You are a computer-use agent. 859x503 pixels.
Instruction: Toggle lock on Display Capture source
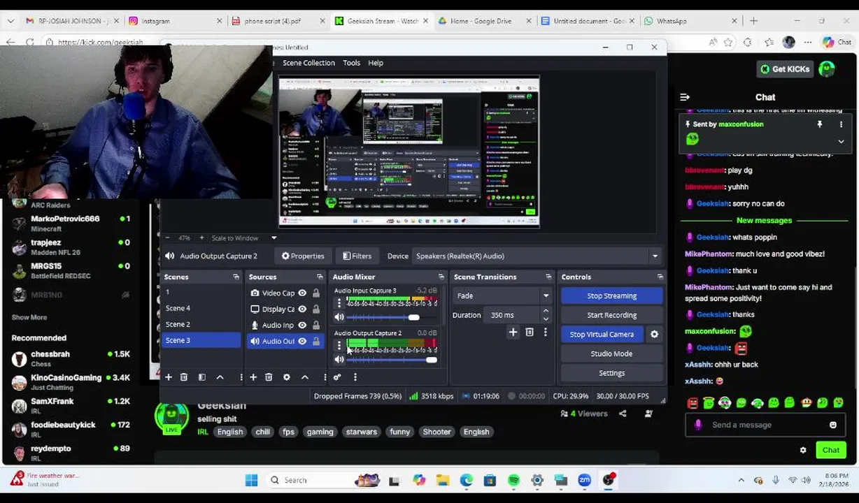click(316, 309)
